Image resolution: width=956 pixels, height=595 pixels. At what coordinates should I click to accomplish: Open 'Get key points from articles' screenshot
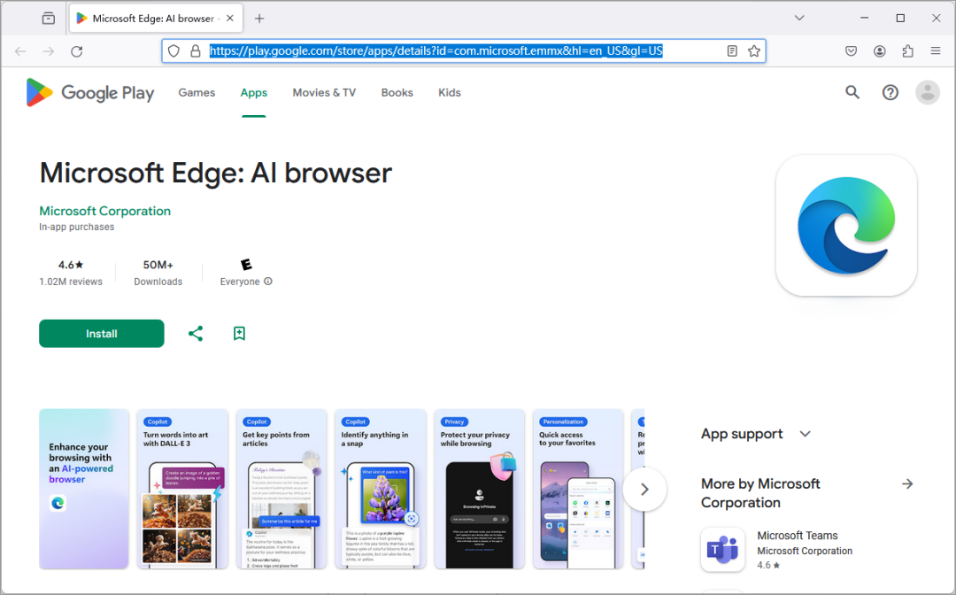281,489
